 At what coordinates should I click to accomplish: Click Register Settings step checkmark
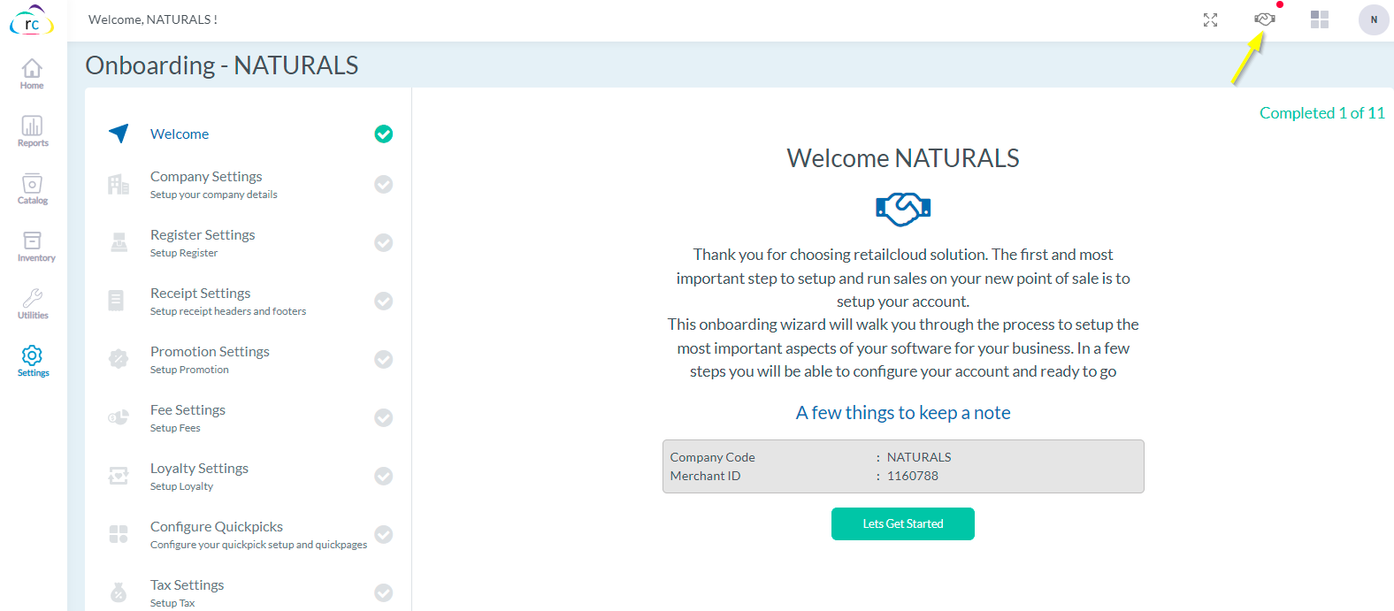383,242
